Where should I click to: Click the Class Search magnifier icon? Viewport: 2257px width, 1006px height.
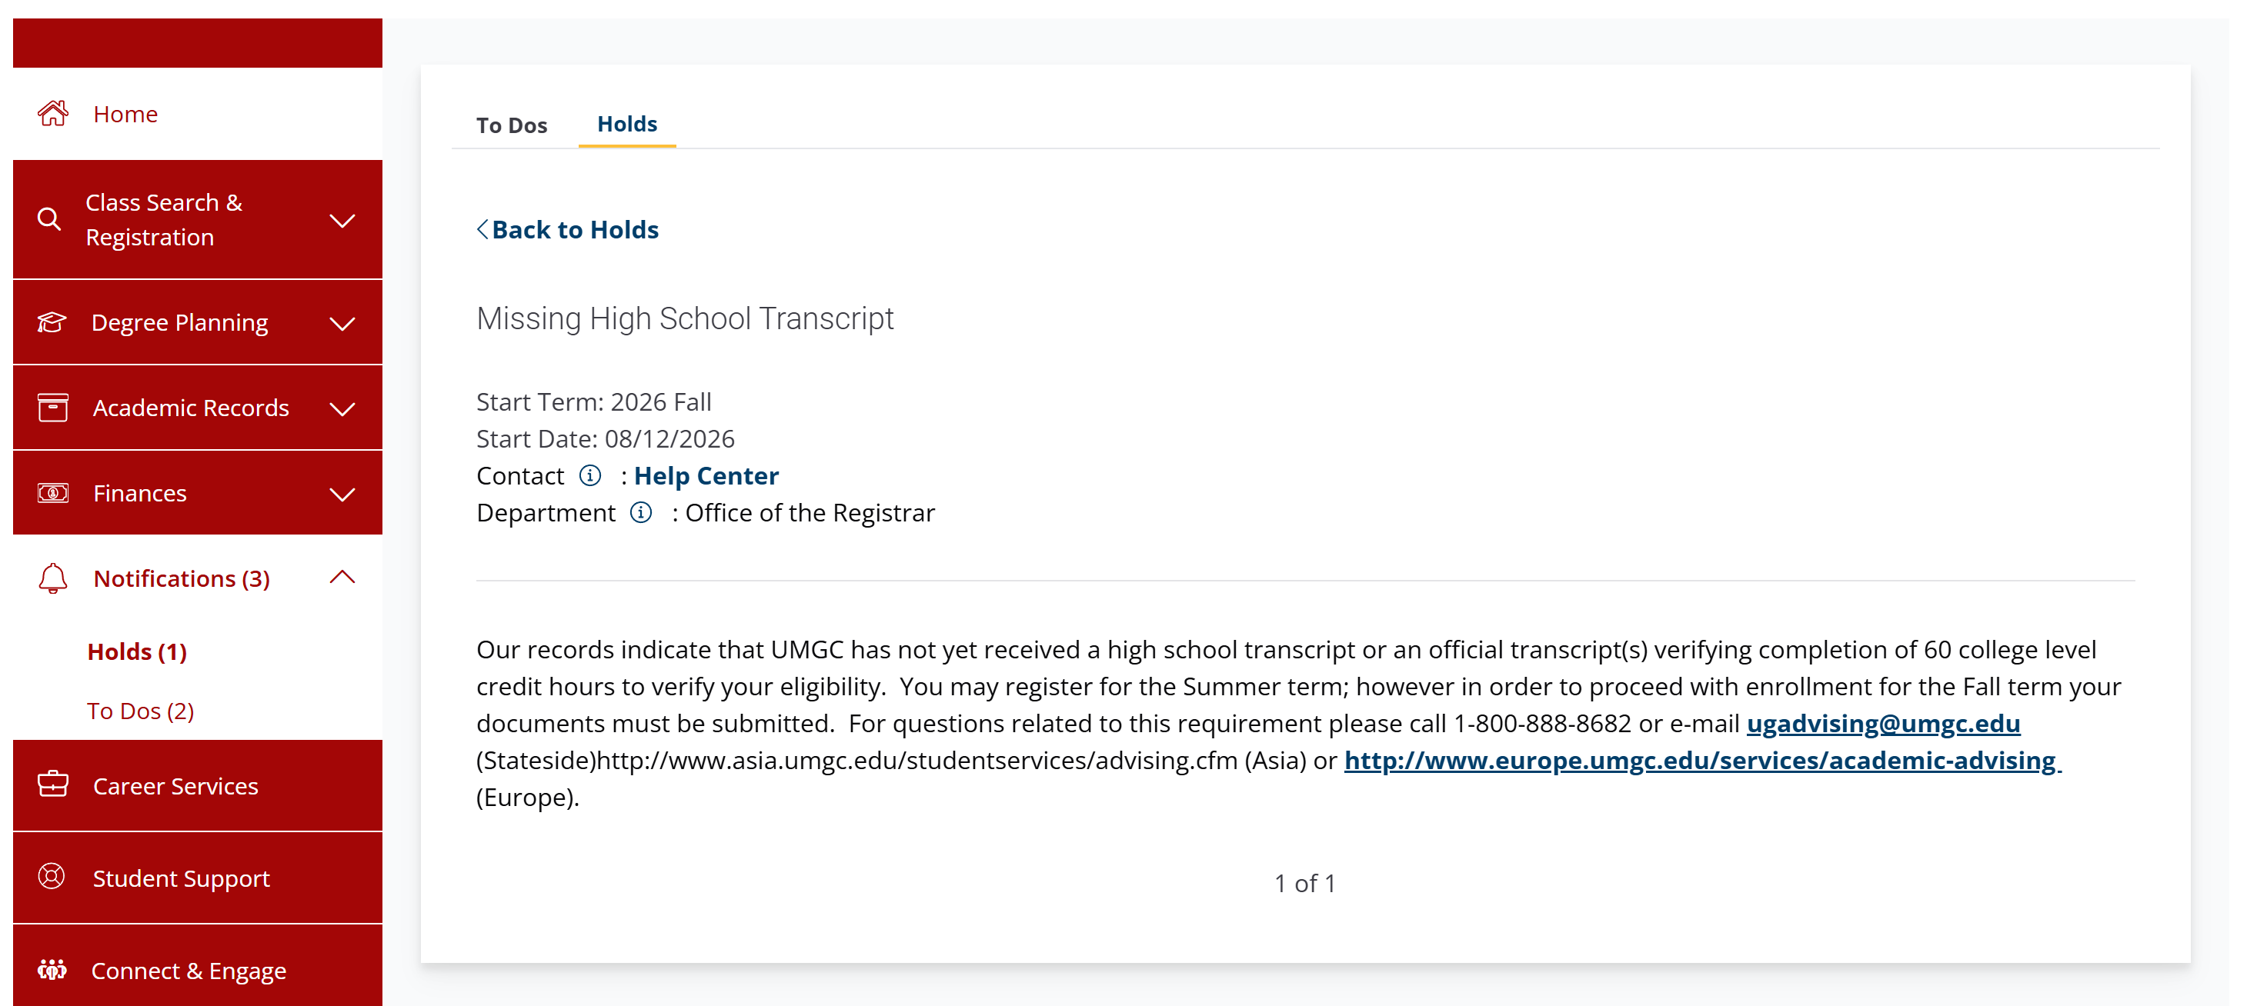coord(50,219)
